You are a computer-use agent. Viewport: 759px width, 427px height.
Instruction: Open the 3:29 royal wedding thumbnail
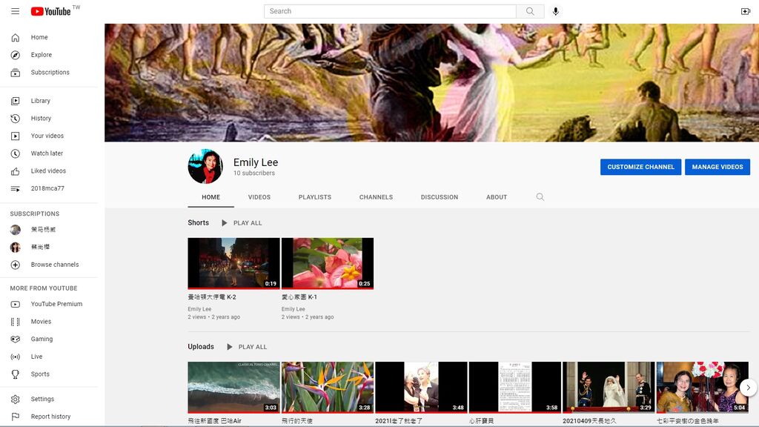click(609, 387)
